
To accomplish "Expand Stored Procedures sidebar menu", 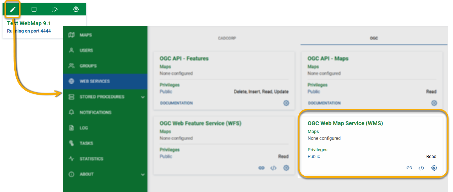I will [143, 97].
